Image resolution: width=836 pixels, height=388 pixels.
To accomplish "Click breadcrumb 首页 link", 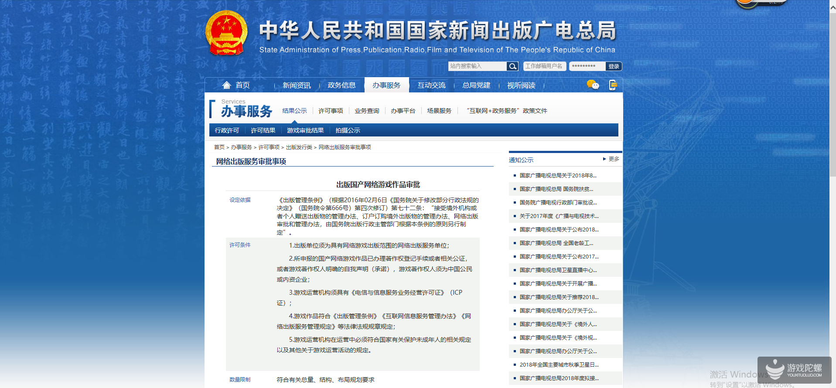I will tap(219, 147).
